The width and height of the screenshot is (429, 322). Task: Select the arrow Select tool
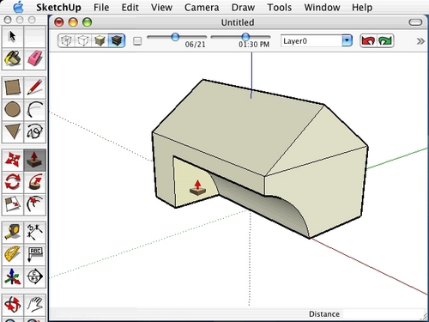[x=13, y=36]
